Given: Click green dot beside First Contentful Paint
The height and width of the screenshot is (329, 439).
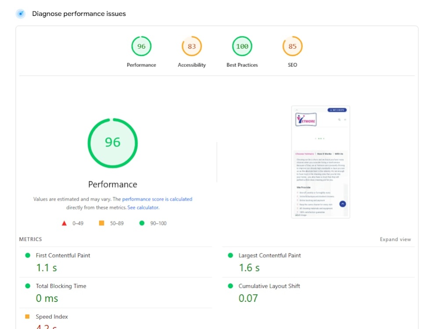Looking at the screenshot, I should pos(28,255).
